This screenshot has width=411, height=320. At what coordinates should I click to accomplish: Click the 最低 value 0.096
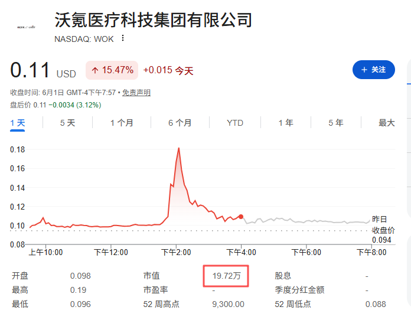coord(80,304)
